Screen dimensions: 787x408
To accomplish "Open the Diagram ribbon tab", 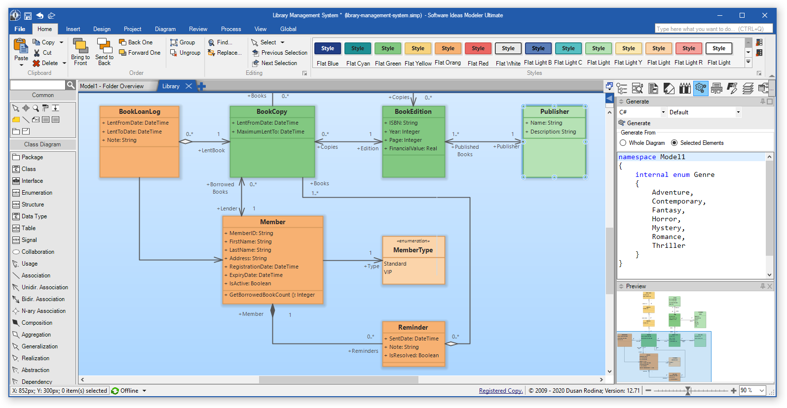I will [x=165, y=29].
